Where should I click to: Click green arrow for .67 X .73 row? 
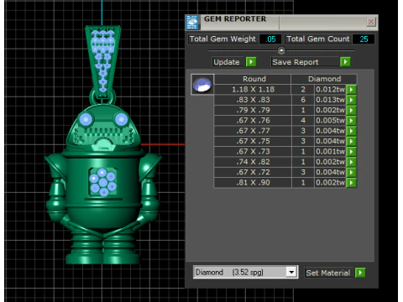click(x=351, y=152)
